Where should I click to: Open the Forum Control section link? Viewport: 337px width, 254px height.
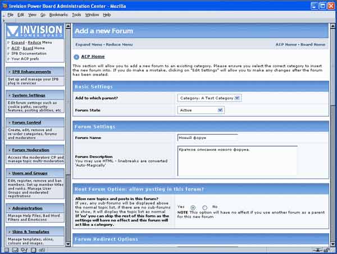click(x=26, y=122)
